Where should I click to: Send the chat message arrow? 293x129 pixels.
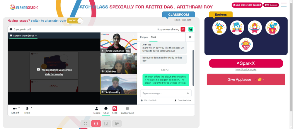pos(188,93)
